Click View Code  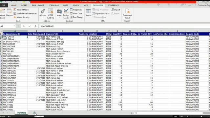click(x=76, y=13)
